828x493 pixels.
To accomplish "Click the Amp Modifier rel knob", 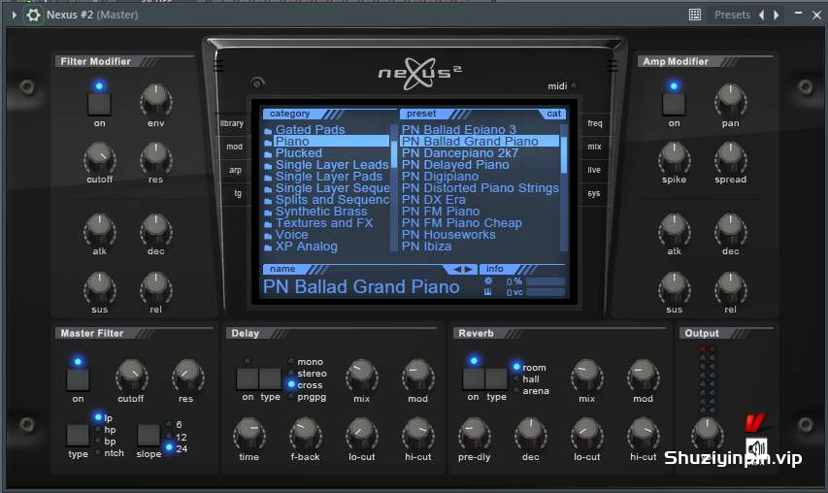I will coord(730,287).
